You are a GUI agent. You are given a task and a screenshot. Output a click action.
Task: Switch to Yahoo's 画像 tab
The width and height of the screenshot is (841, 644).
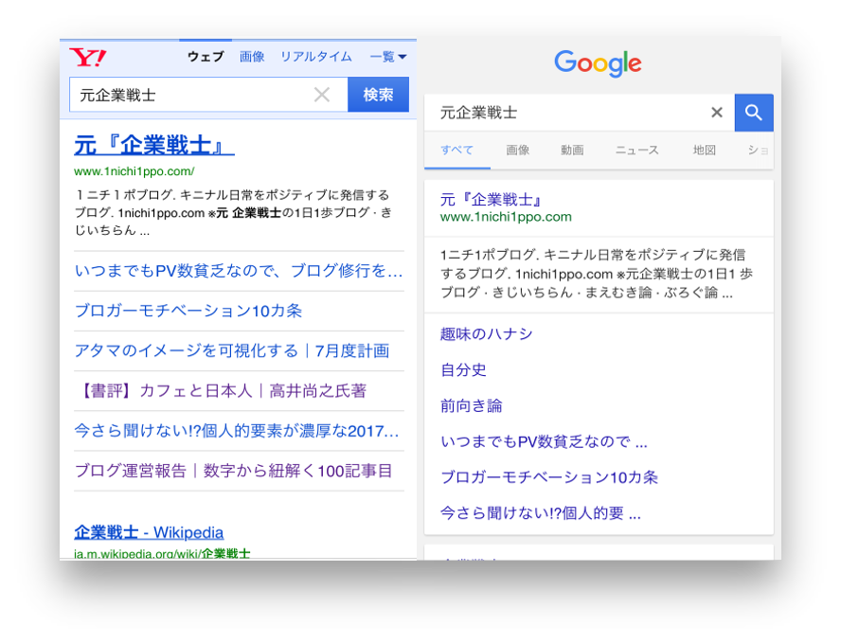point(252,57)
